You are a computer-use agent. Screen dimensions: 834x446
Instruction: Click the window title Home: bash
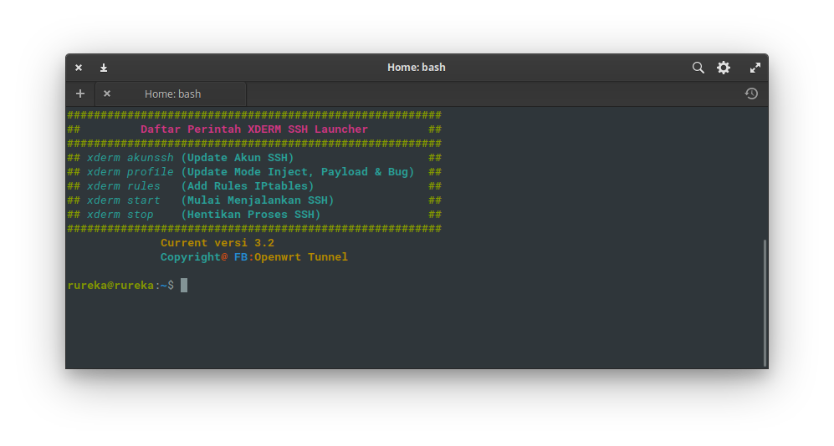(417, 68)
